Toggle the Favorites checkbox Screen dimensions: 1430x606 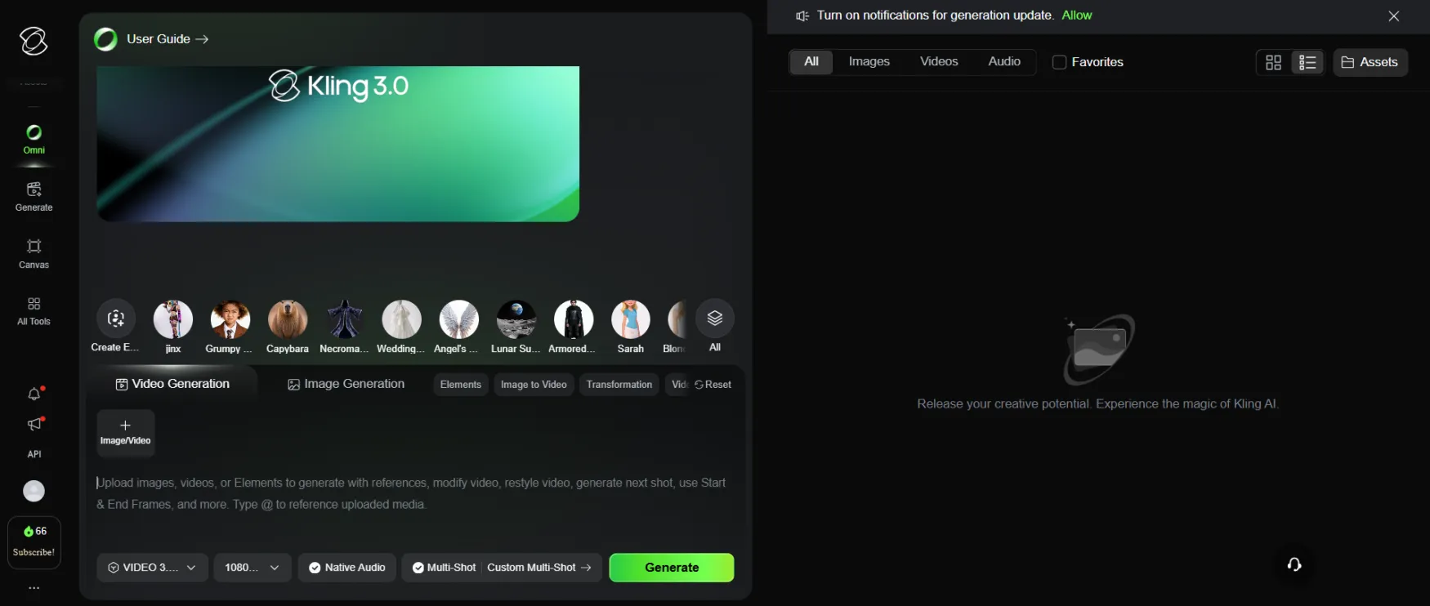click(x=1059, y=62)
